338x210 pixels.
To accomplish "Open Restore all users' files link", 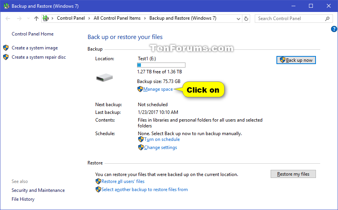I will click(x=123, y=182).
